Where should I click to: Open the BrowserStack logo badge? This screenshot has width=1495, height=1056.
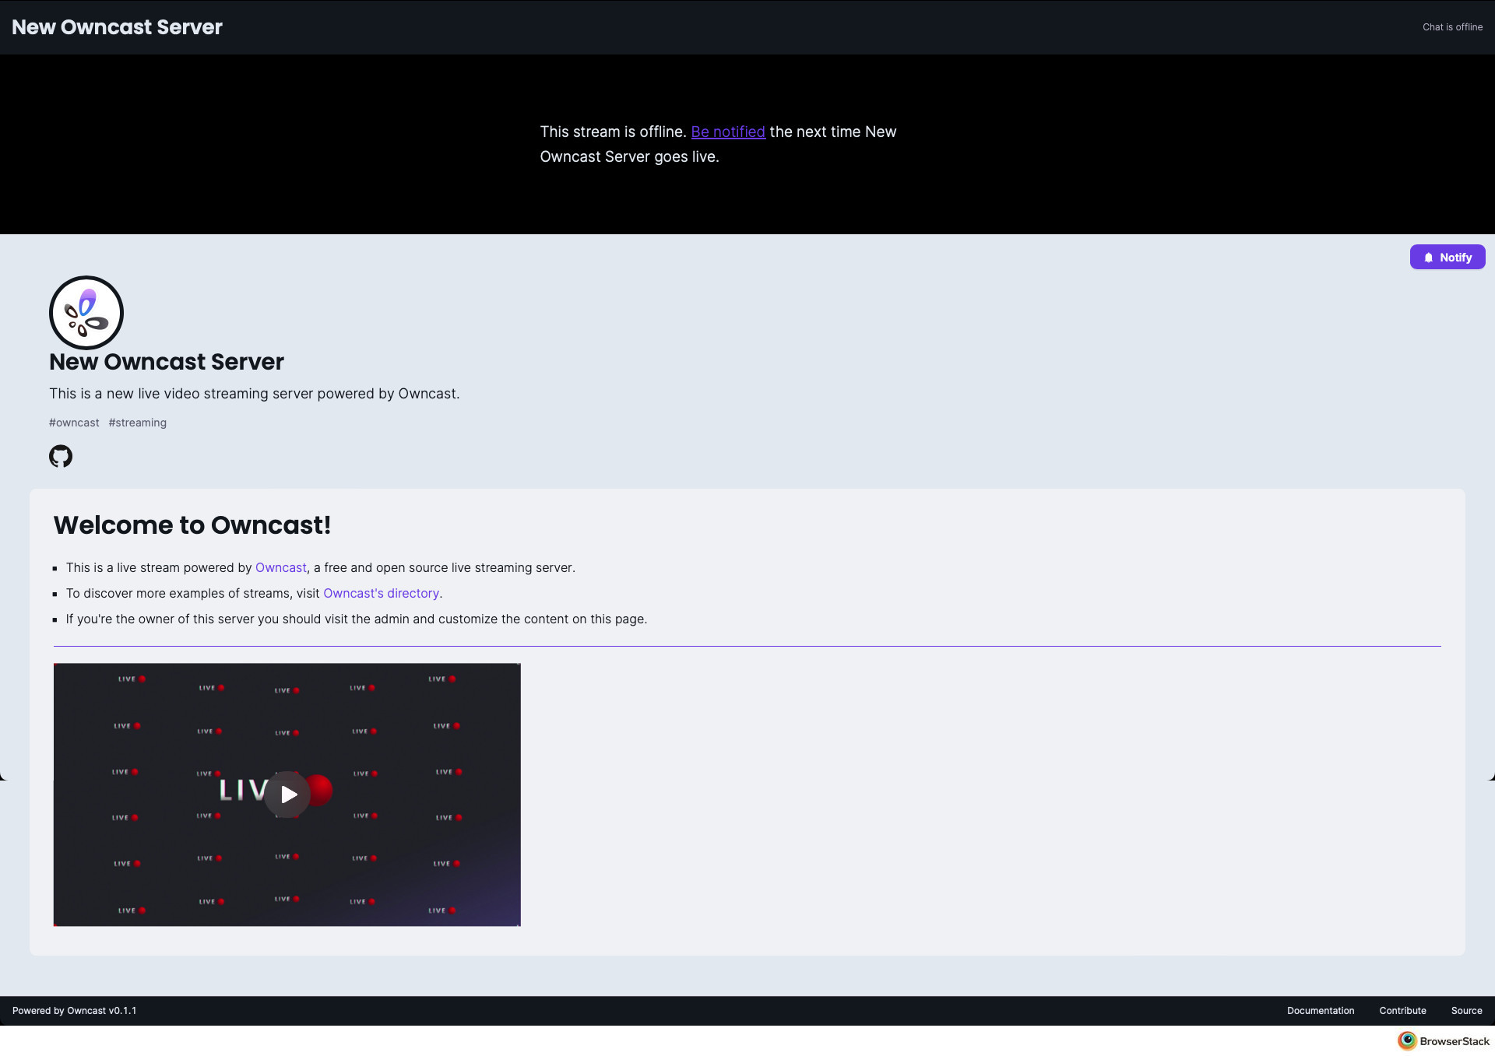click(1444, 1041)
